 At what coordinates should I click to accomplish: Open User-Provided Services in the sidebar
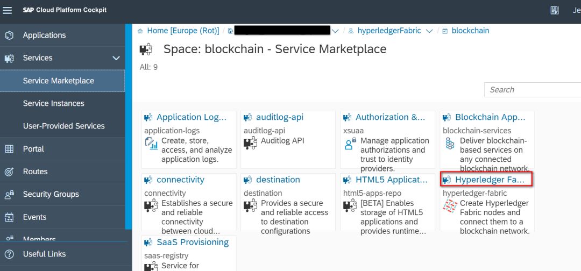pyautogui.click(x=62, y=126)
